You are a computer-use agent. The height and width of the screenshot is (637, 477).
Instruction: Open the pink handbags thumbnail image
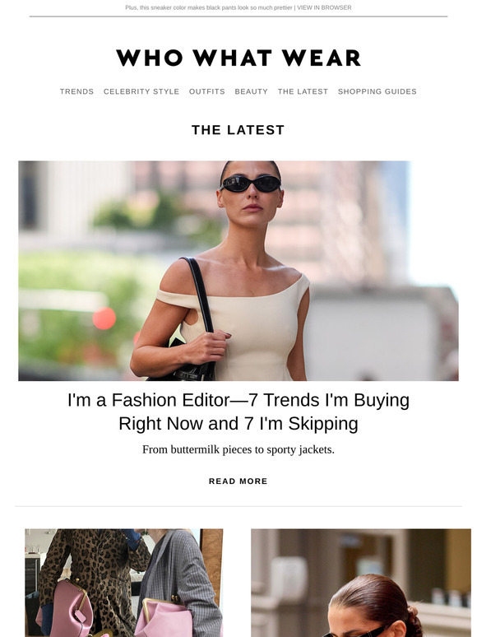(124, 583)
